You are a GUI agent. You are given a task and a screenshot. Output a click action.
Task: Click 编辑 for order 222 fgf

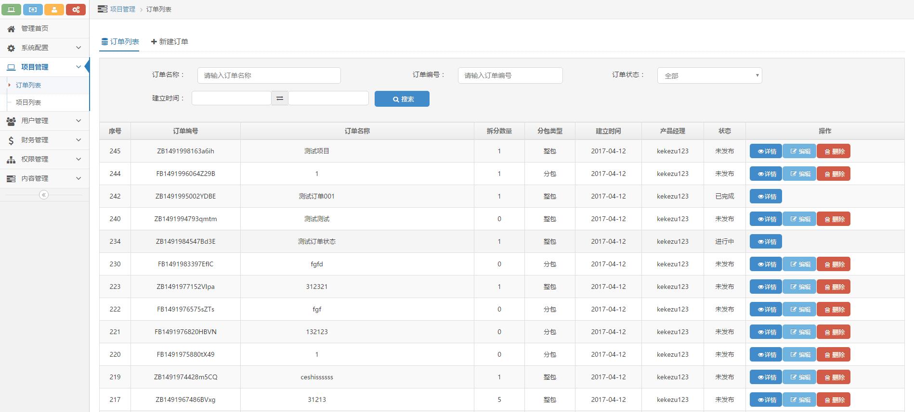click(799, 310)
